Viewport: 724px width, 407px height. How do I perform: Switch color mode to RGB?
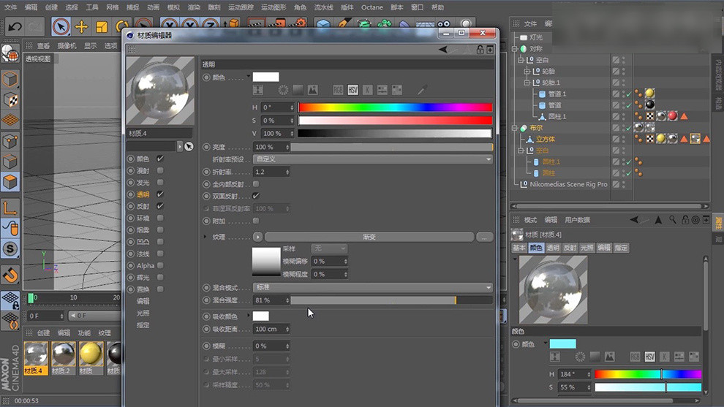pos(338,90)
